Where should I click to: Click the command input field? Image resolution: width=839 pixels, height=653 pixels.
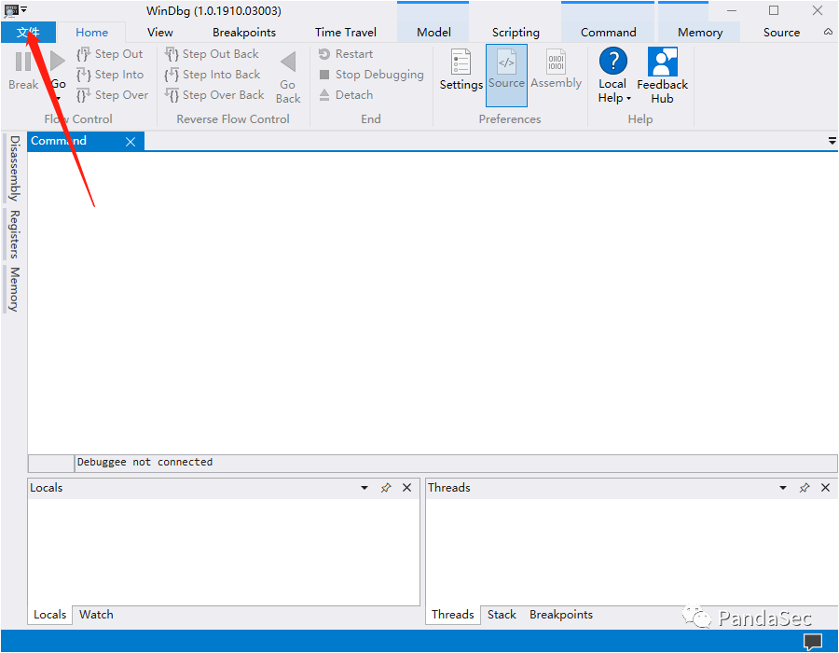click(x=455, y=463)
